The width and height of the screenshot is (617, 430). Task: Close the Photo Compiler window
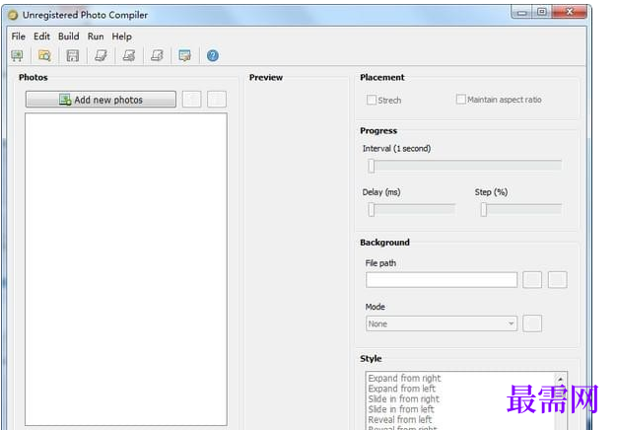pyautogui.click(x=570, y=12)
